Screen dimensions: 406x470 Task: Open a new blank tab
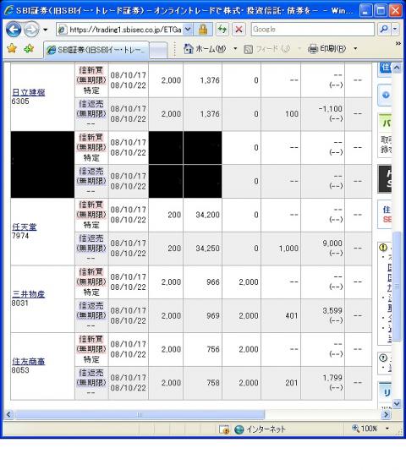point(158,50)
